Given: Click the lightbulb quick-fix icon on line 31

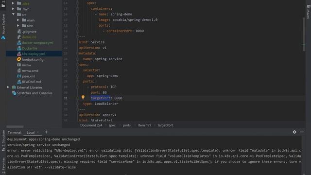Looking at the screenshot, I should [x=83, y=97].
